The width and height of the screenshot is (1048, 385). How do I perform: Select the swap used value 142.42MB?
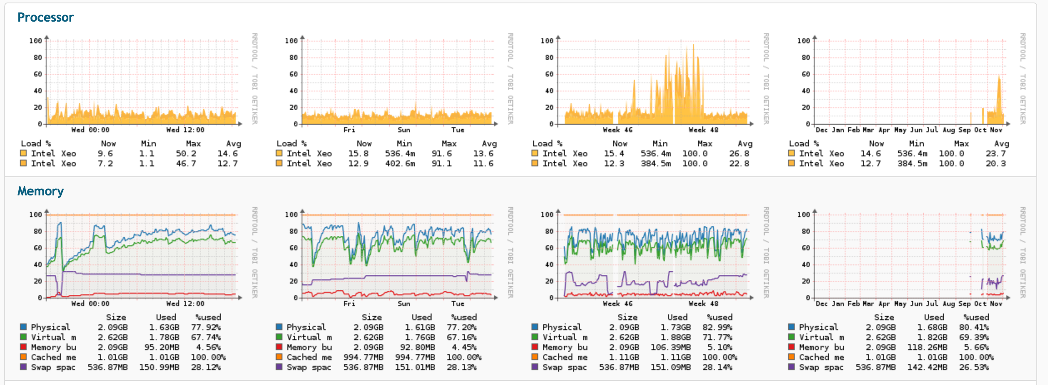click(927, 367)
